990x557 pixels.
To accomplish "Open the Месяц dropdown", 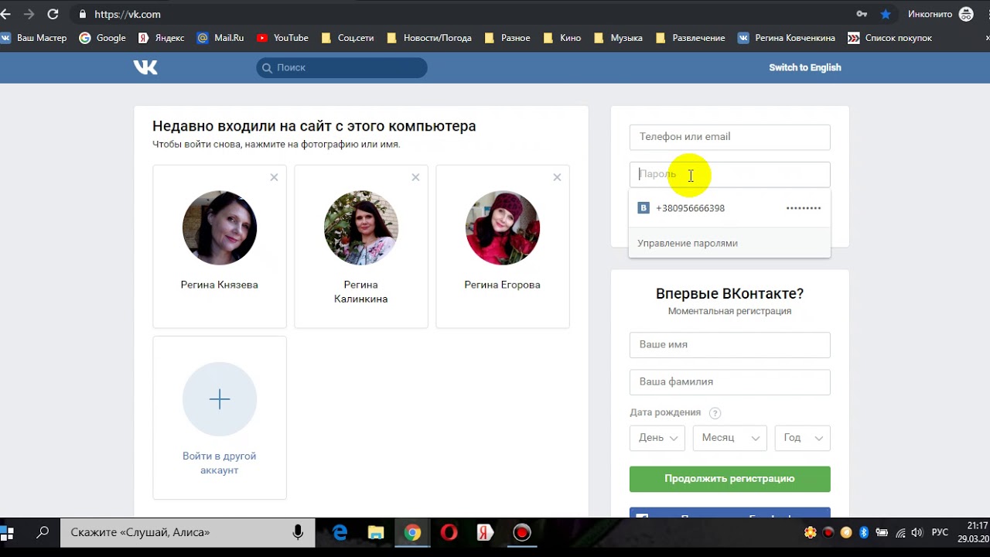I will coord(730,438).
